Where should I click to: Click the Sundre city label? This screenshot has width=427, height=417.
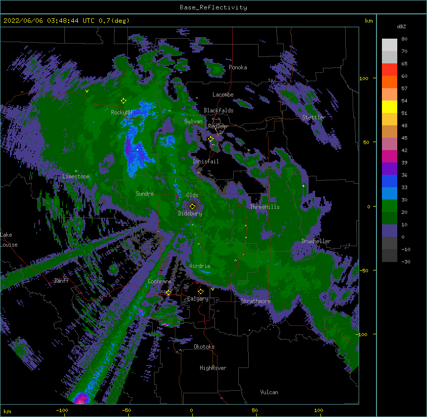(145, 194)
